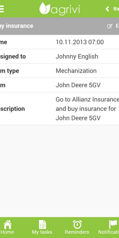Select the 10.11.2013 07:00 time value
Viewport: 119px width, 238px height.
[x=80, y=42]
